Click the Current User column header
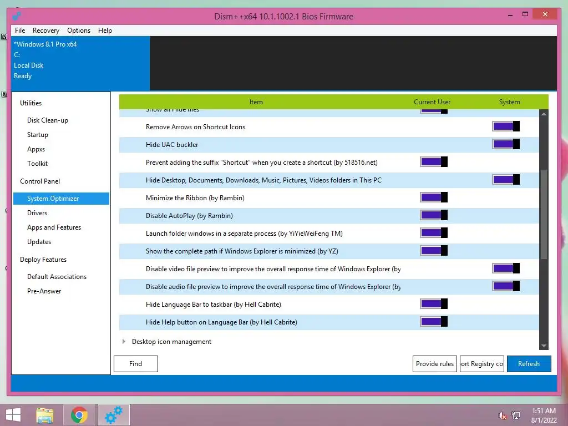The height and width of the screenshot is (426, 568). pyautogui.click(x=432, y=102)
